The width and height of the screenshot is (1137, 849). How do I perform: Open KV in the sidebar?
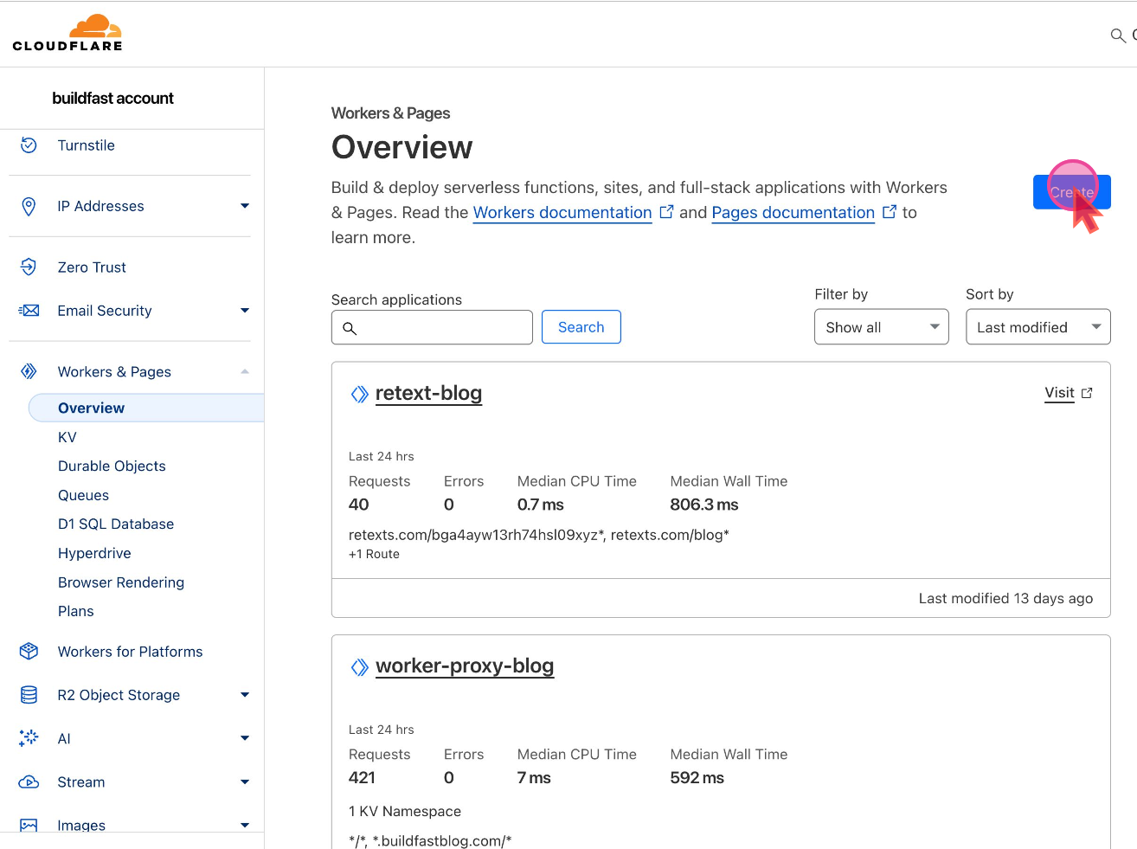67,437
